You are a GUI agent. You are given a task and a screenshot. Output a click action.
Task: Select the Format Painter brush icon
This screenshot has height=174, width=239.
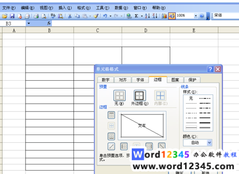click(96, 16)
